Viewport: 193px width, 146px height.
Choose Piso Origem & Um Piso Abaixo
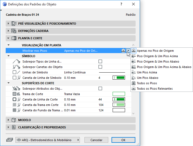162,61
